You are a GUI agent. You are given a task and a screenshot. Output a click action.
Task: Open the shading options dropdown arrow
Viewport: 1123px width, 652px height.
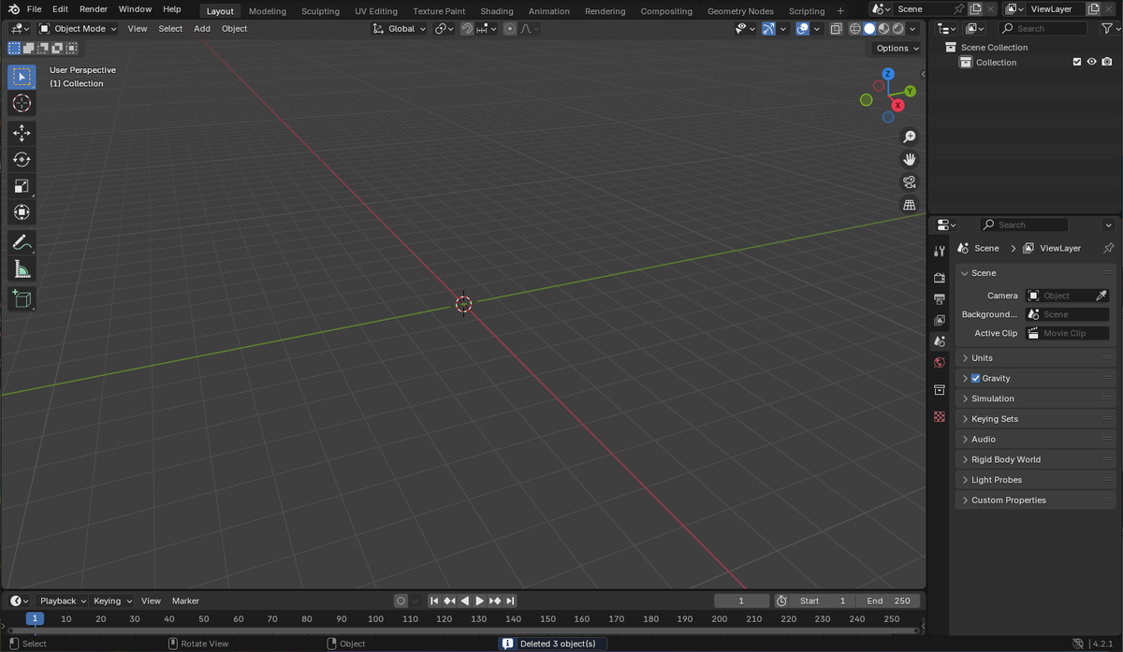[912, 28]
